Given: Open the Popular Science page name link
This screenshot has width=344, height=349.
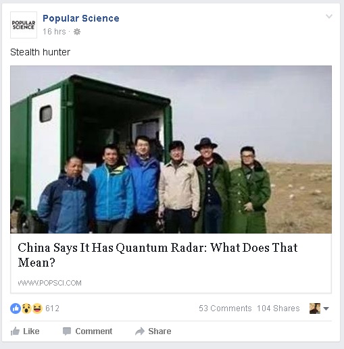Looking at the screenshot, I should [81, 18].
